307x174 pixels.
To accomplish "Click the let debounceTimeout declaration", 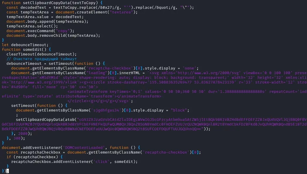I will [x=25, y=45].
